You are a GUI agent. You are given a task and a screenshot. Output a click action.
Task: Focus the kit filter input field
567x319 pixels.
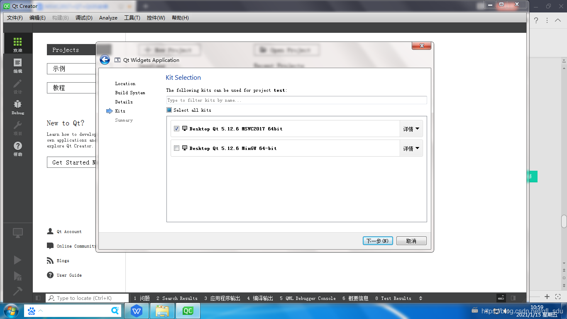(296, 100)
